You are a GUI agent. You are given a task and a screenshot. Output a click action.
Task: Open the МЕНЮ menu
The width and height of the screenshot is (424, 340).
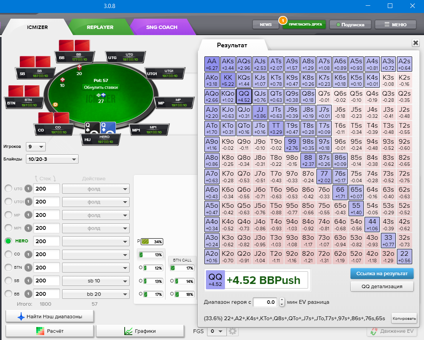395,25
